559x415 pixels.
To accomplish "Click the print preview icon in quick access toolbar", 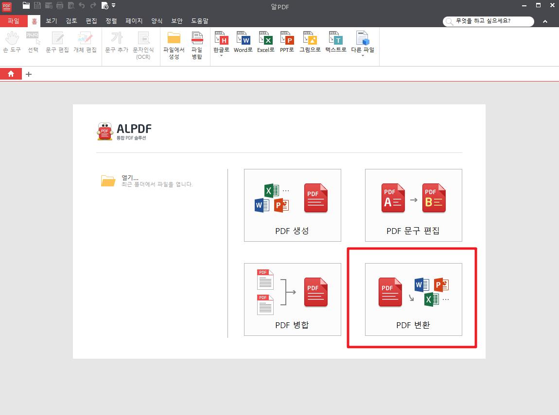I will (71, 5).
